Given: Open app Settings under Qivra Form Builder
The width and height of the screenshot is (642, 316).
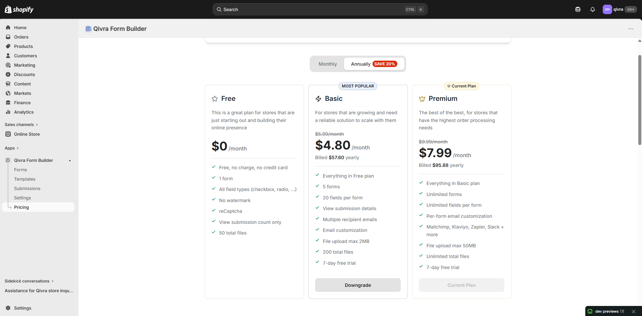Looking at the screenshot, I should coord(22,198).
